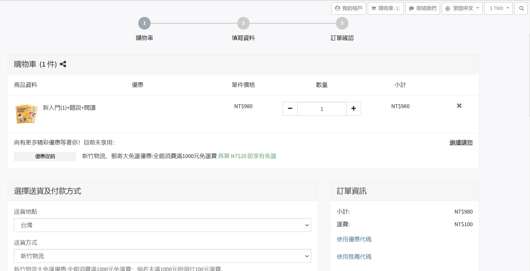Open 我的帳戶 account button
This screenshot has height=271, width=530.
click(x=349, y=8)
